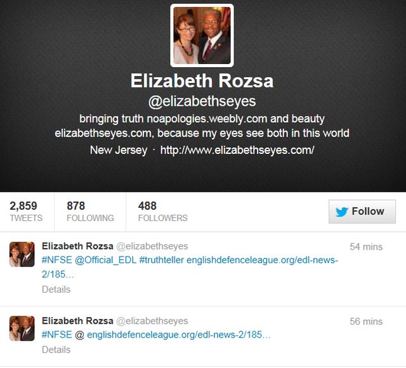
Task: Open the 488 Followers list
Action: (x=162, y=212)
